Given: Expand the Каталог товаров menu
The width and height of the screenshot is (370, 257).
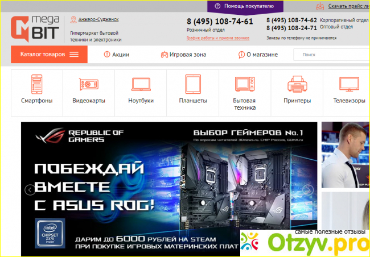Looking at the screenshot, I should [x=49, y=55].
